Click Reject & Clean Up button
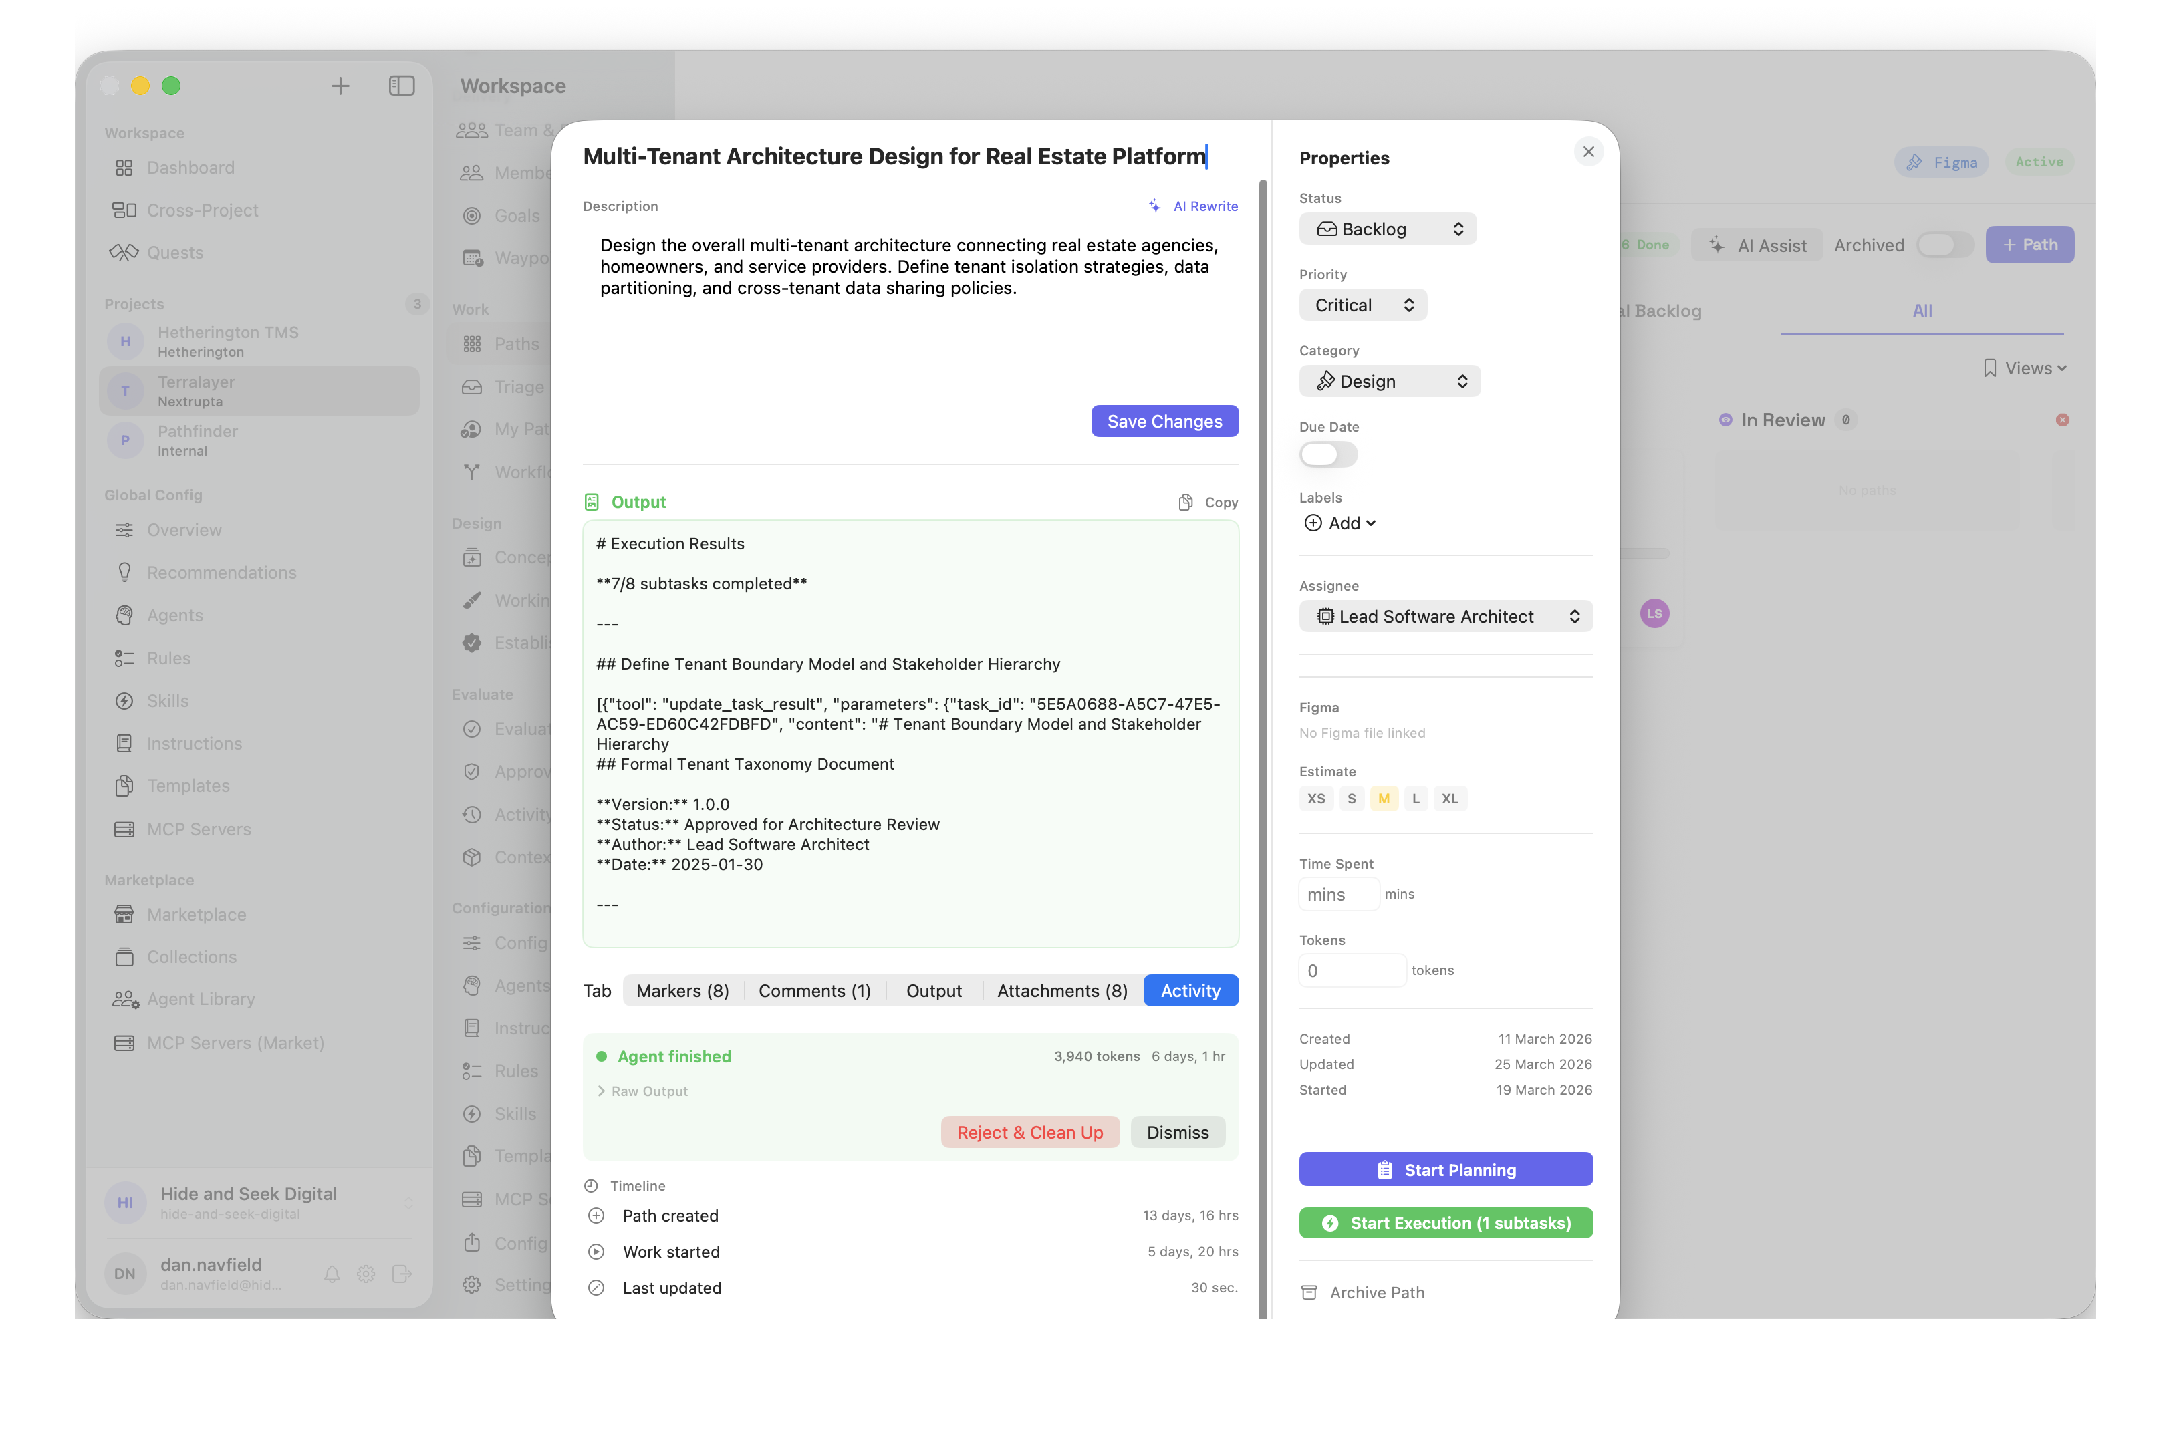Screen dimensions: 2171x1434 pos(1029,1132)
